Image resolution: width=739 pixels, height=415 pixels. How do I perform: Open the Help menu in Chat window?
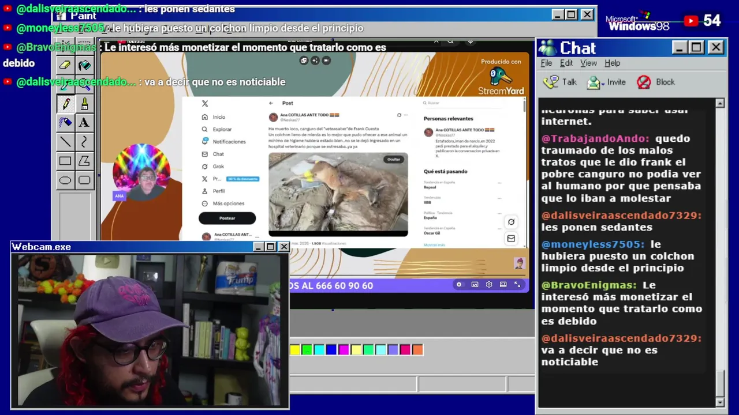612,63
